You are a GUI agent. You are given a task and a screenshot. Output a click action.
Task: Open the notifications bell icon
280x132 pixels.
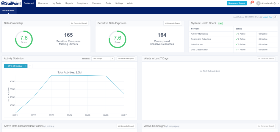coord(251,3)
